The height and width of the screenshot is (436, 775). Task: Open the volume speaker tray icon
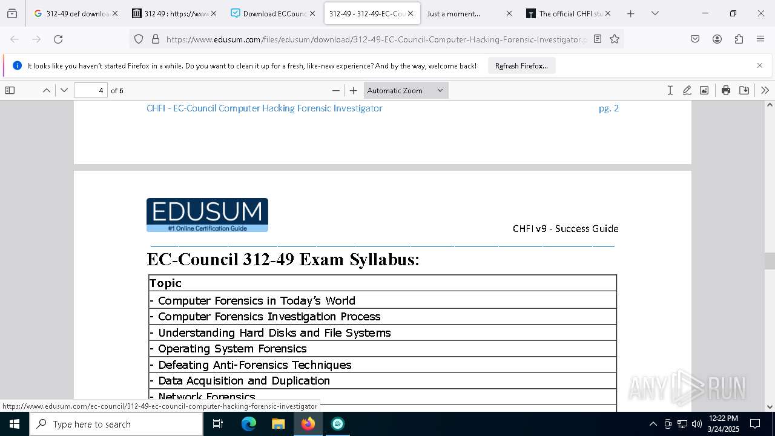point(697,424)
